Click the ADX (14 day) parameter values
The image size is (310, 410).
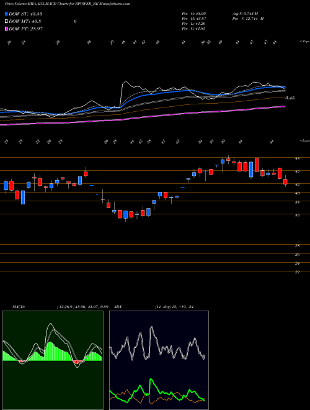tap(174, 307)
